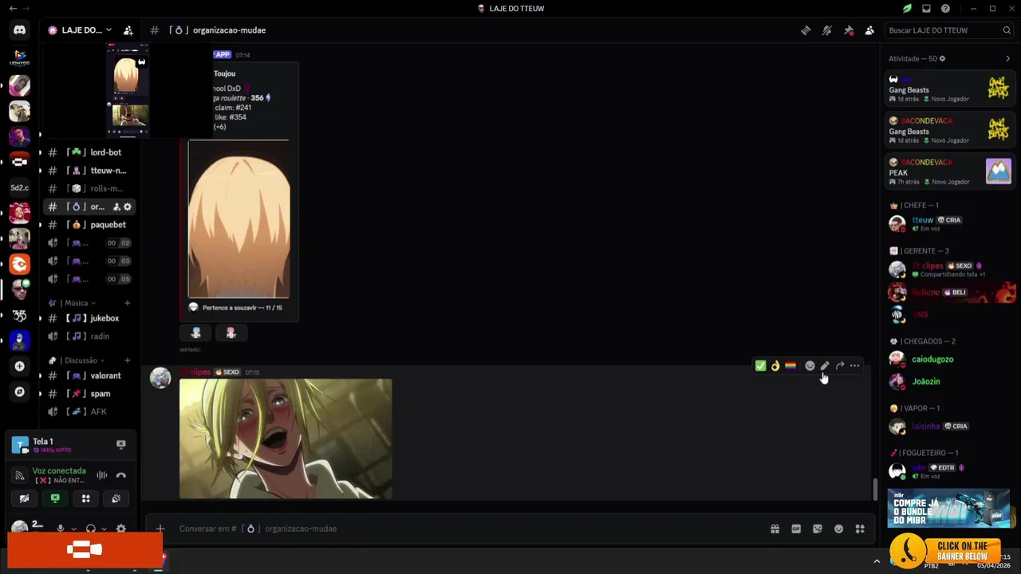
Task: React with the rainbow flag emoji
Action: tap(790, 366)
